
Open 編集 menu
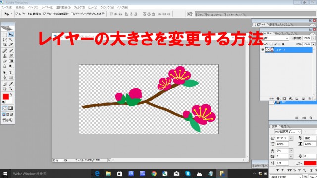coord(20,8)
